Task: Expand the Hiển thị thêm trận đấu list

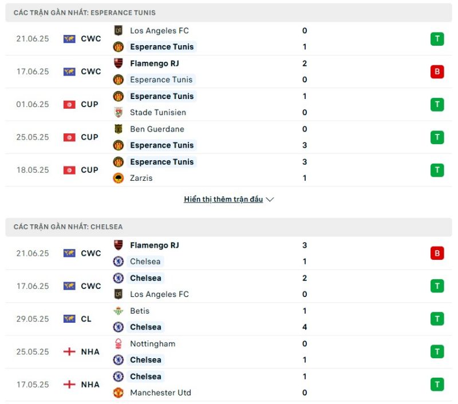Action: [x=223, y=199]
